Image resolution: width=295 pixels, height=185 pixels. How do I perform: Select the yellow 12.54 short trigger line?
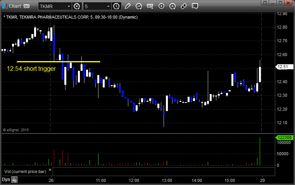(59, 62)
